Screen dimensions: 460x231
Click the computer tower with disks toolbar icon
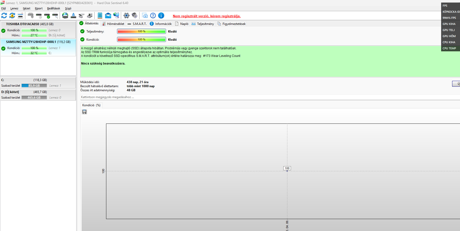coord(90,16)
